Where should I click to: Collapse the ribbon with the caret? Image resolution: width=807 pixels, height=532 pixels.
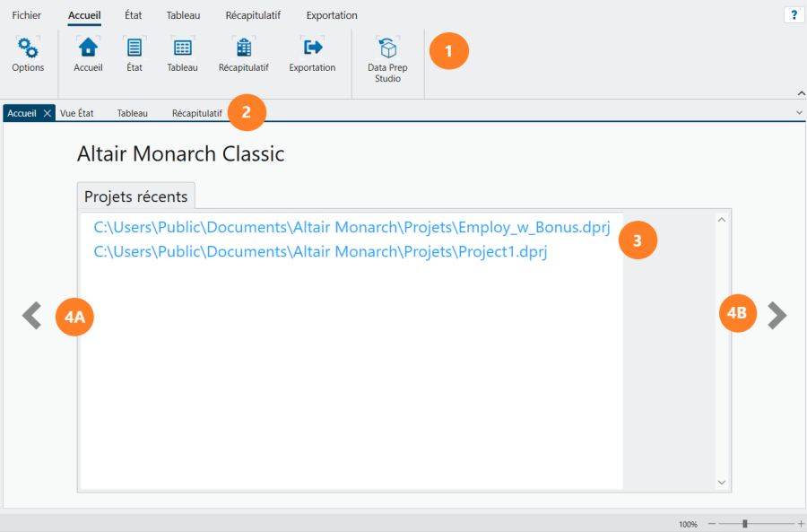[x=801, y=93]
